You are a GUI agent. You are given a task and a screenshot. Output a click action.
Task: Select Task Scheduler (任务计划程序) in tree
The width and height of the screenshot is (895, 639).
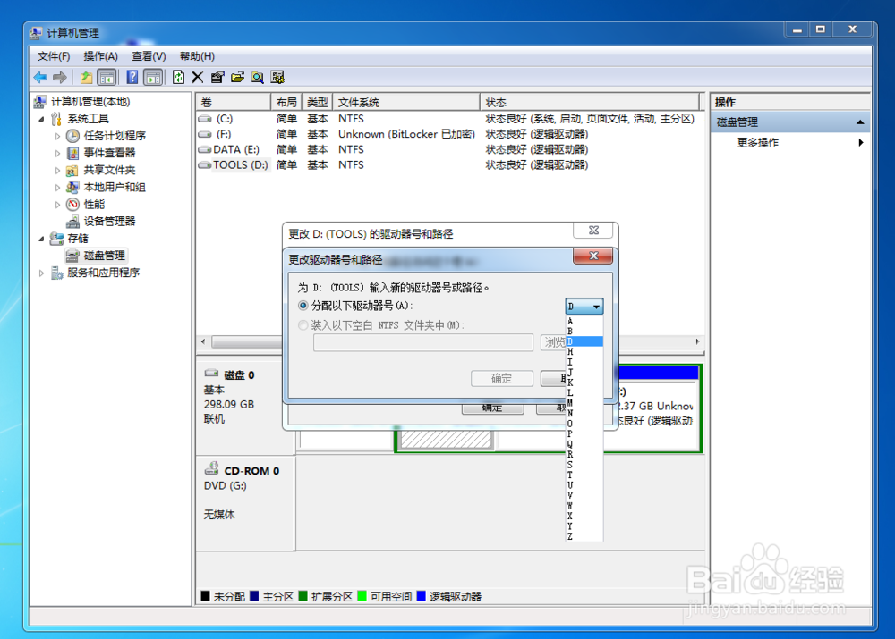[x=115, y=136]
